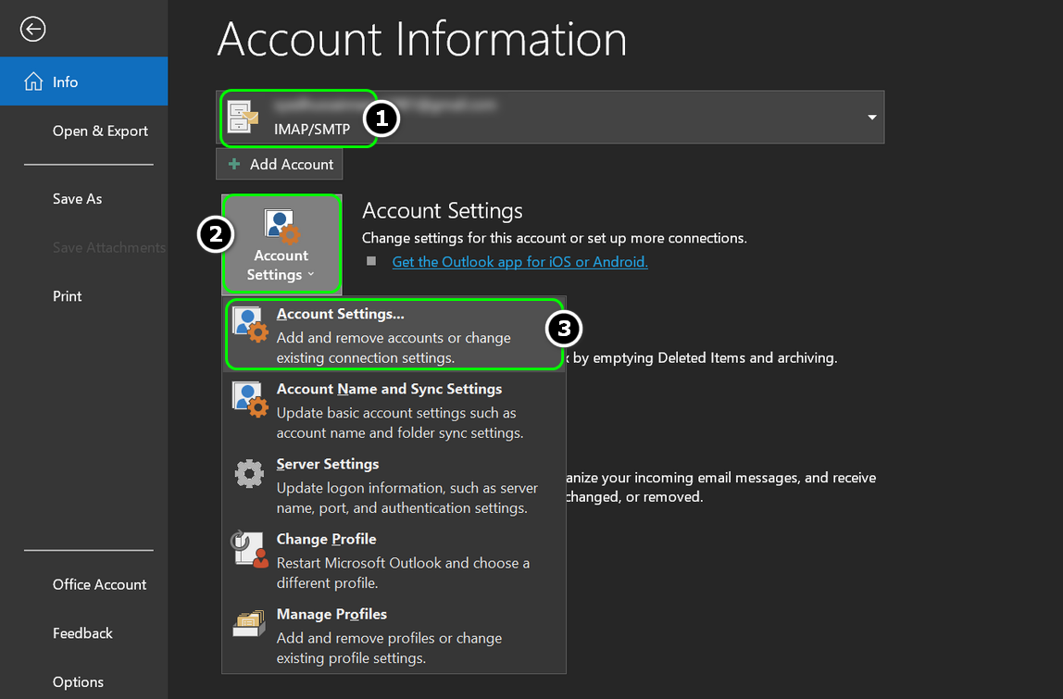Click the Server Settings gear icon
Image resolution: width=1063 pixels, height=699 pixels.
[249, 474]
